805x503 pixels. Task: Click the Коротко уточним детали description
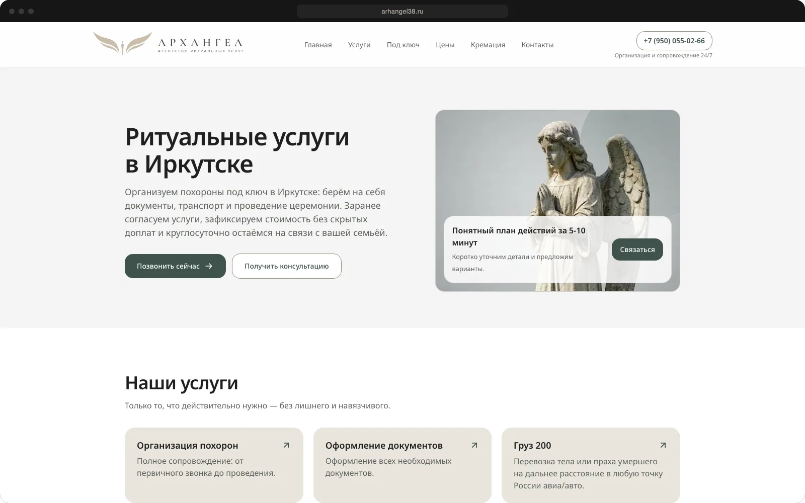(x=512, y=263)
